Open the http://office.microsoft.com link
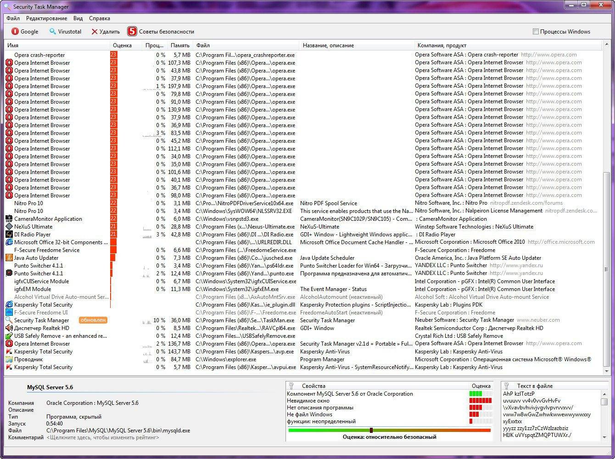The height and width of the screenshot is (459, 615). 561,242
